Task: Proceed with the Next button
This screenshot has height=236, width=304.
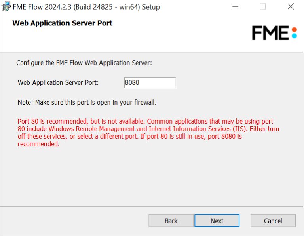Action: pos(217,221)
